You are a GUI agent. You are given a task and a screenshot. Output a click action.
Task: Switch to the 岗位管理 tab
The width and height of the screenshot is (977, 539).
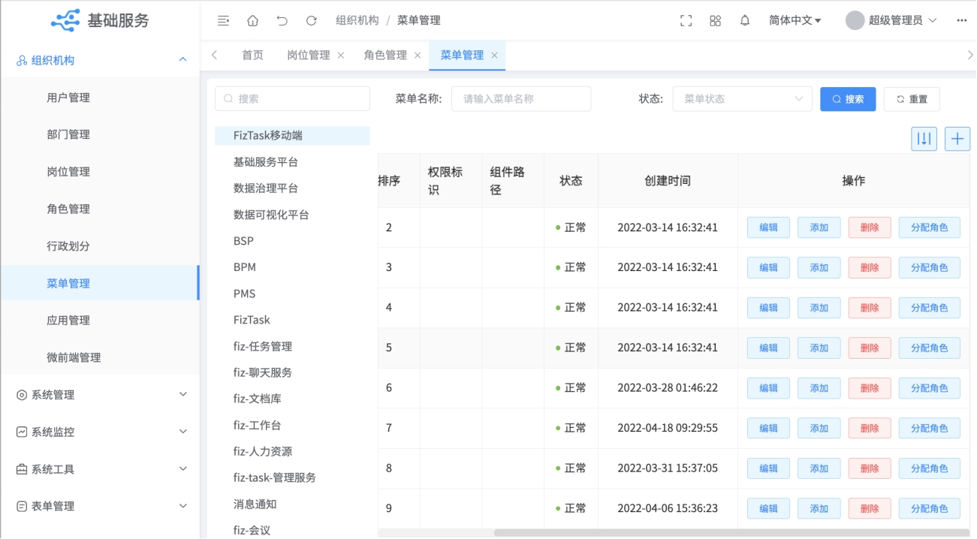coord(309,56)
